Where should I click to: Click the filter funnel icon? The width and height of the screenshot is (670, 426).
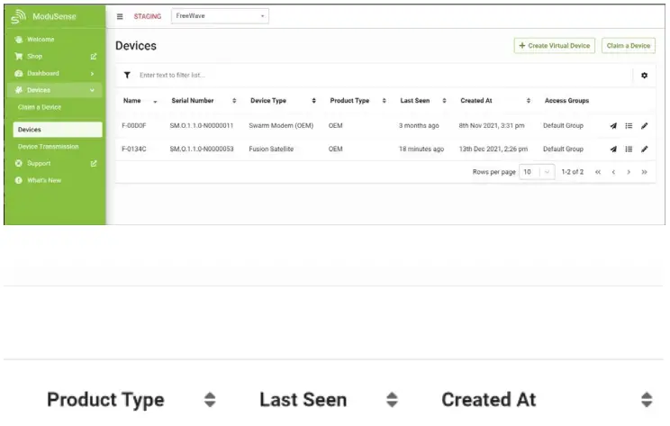[127, 75]
